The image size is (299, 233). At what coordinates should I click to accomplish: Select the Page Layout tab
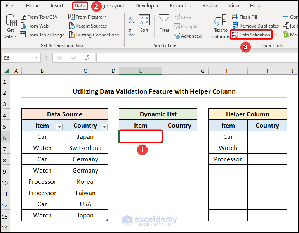[x=113, y=6]
